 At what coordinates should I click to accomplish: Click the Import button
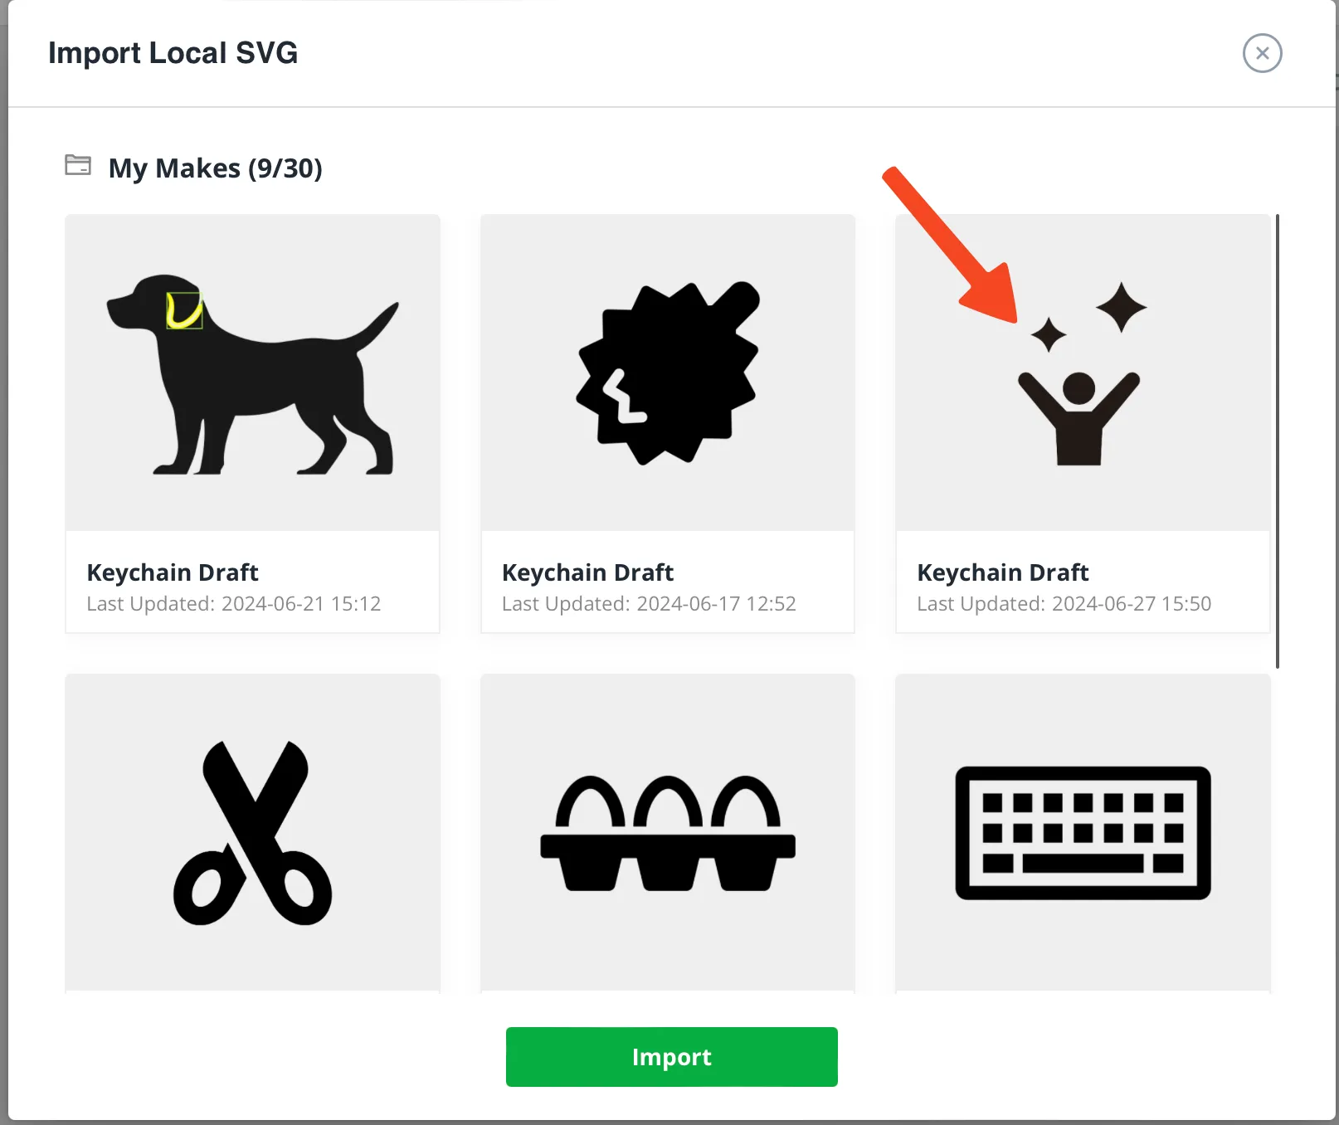tap(671, 1056)
